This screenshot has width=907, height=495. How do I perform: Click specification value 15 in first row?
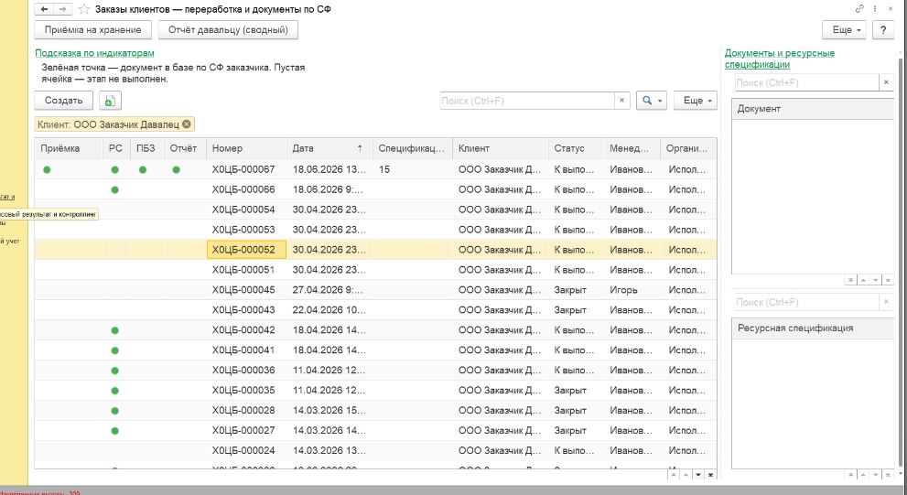384,169
